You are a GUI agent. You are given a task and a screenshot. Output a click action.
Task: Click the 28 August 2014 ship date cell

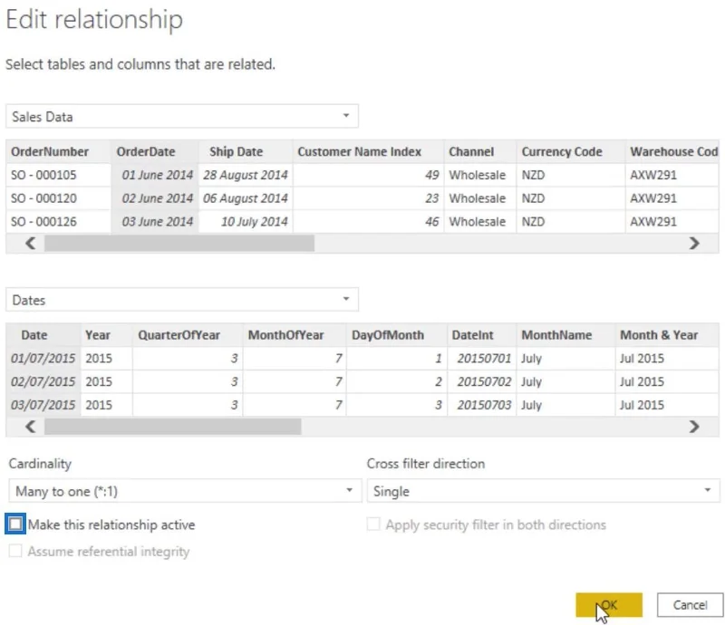pyautogui.click(x=246, y=175)
